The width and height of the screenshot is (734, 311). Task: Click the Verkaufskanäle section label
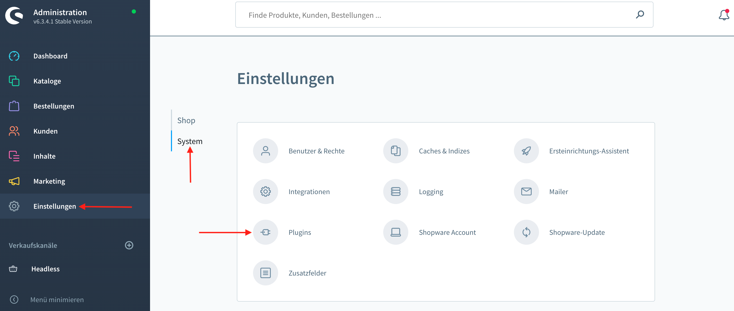(x=33, y=245)
